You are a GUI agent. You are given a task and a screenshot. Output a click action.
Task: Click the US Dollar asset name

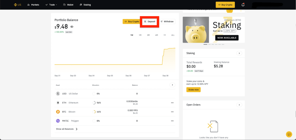click(73, 94)
